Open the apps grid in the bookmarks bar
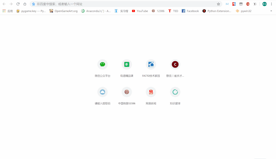The image size is (276, 159). pos(8,11)
